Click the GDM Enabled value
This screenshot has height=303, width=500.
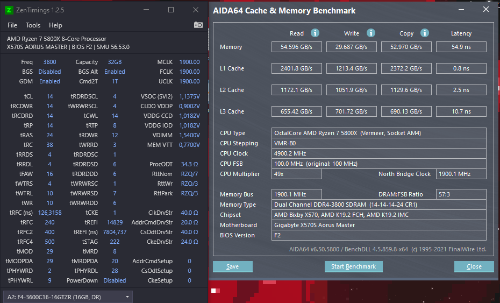pyautogui.click(x=49, y=81)
